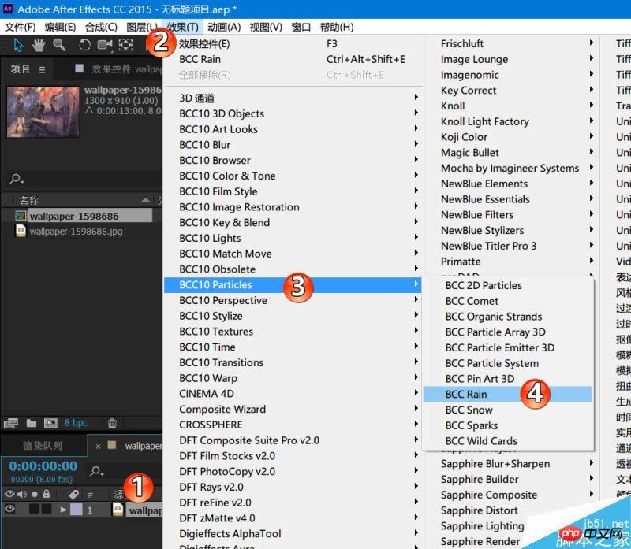
Task: Click the layer 1 label color swatch
Action: tap(76, 510)
